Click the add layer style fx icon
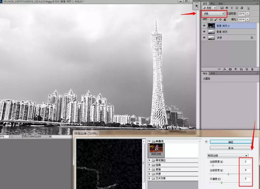Screen dimensions: 260x189 click(225, 69)
